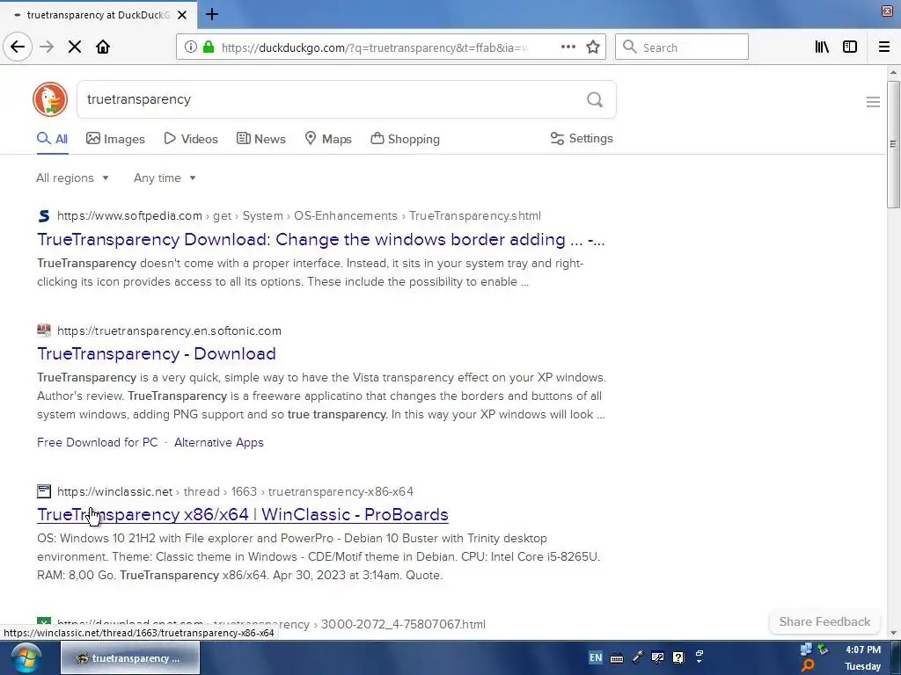Open search Settings
This screenshot has height=675, width=901.
click(582, 138)
